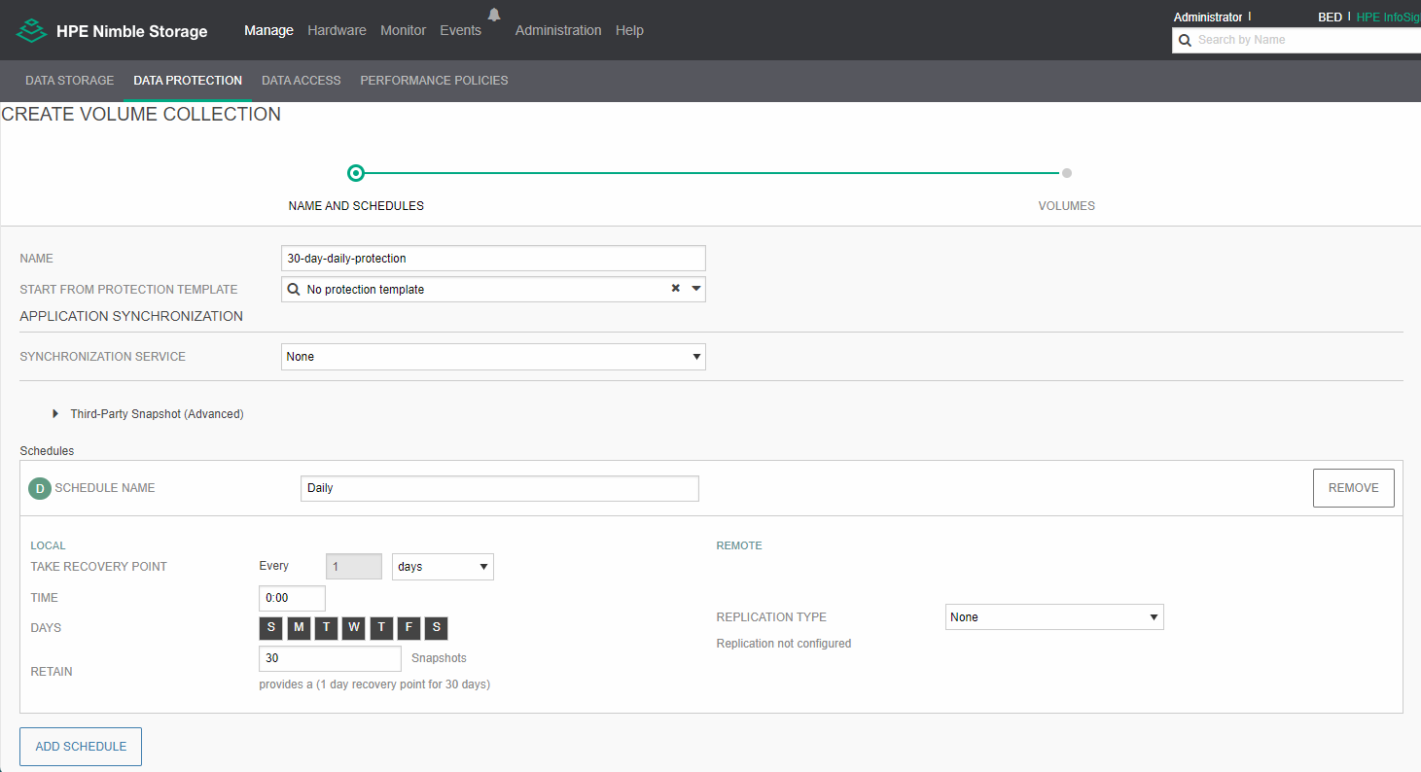Click the Search by Name box
Viewport: 1421px width, 772px height.
pos(1297,40)
